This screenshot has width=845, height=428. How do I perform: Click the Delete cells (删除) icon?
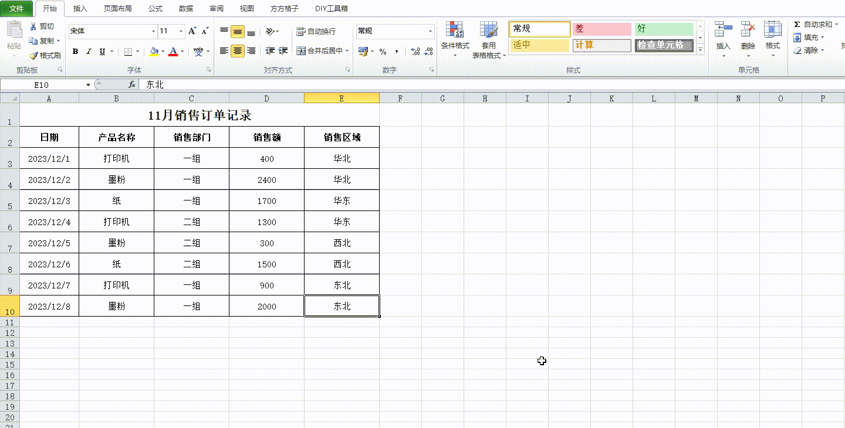pyautogui.click(x=748, y=29)
